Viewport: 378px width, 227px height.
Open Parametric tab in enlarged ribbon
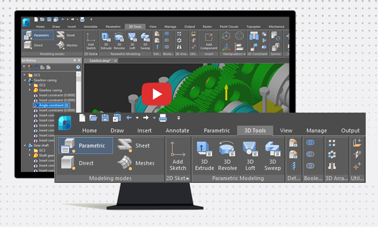click(217, 131)
